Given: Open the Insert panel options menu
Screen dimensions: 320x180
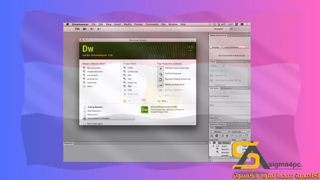Looking at the screenshot, I should click(248, 61).
